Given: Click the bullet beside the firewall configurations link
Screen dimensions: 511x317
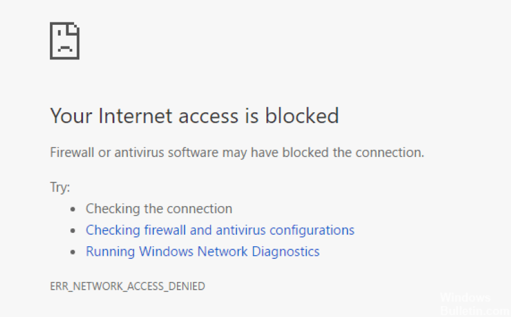Looking at the screenshot, I should coord(73,231).
